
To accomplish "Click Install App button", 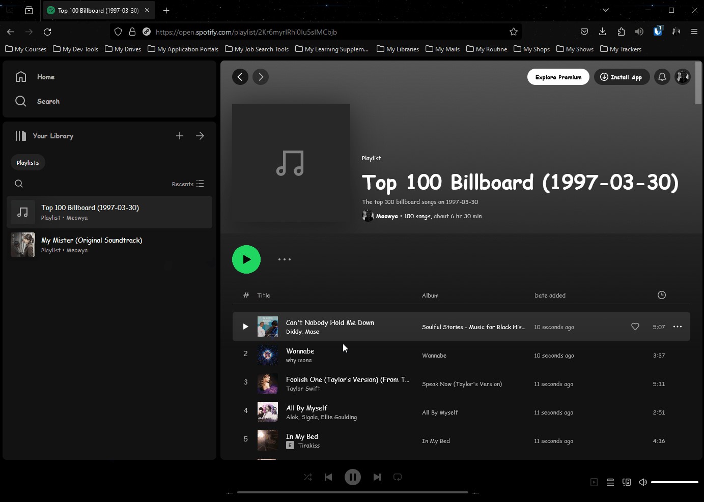I will [622, 77].
